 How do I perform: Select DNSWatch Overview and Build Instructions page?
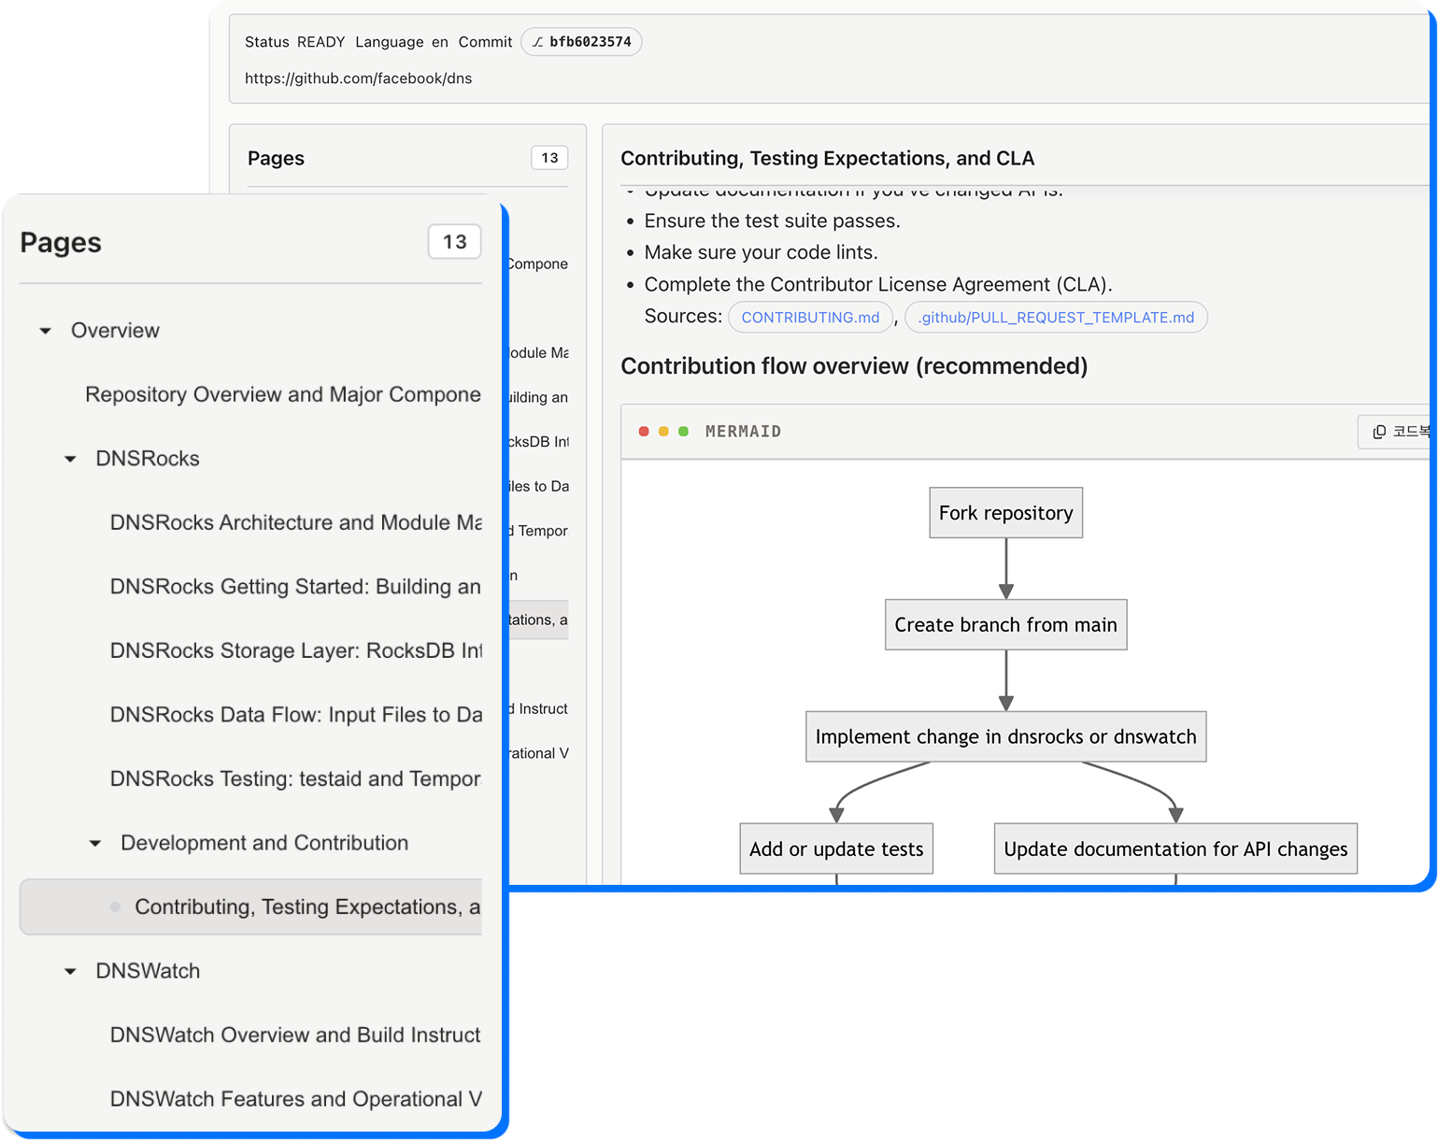pyautogui.click(x=295, y=1035)
